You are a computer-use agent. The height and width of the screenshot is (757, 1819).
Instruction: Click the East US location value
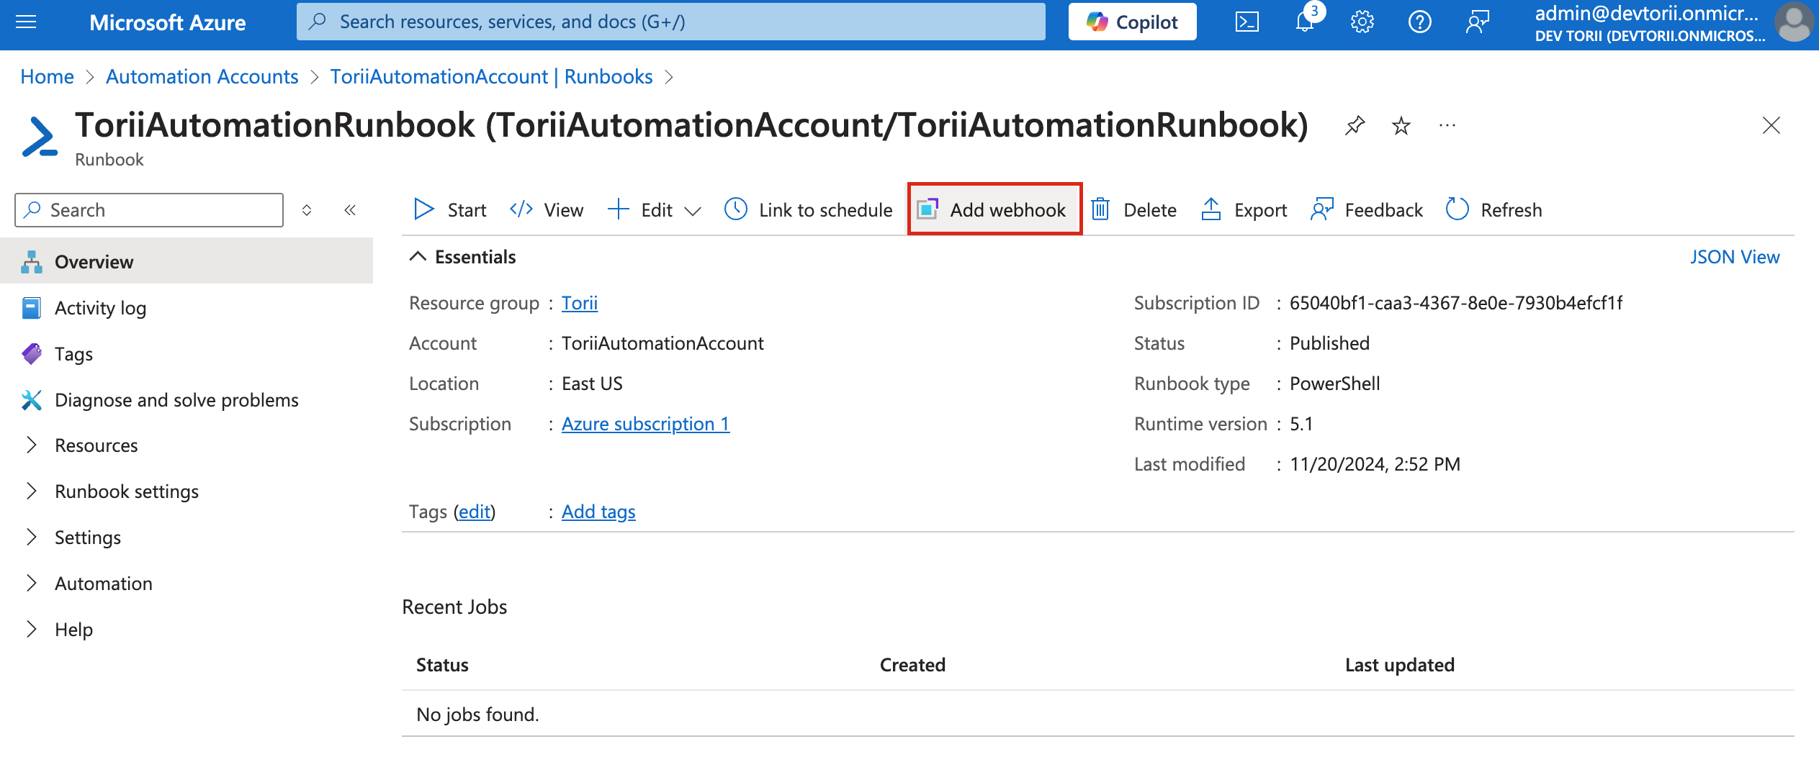[x=592, y=384]
